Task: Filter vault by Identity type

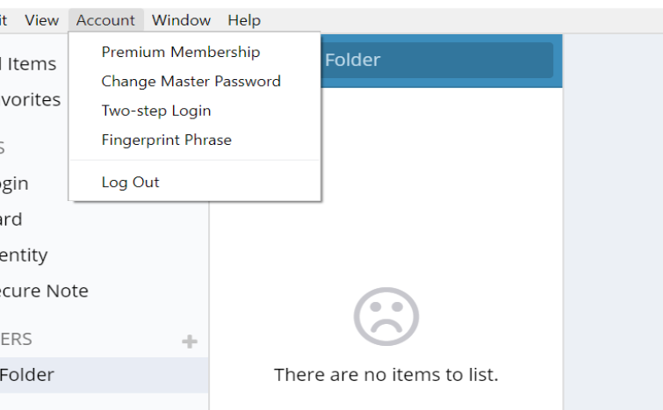Action: coord(24,255)
